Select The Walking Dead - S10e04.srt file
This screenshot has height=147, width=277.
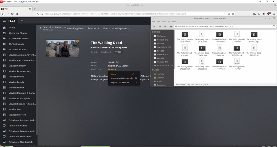click(220, 51)
